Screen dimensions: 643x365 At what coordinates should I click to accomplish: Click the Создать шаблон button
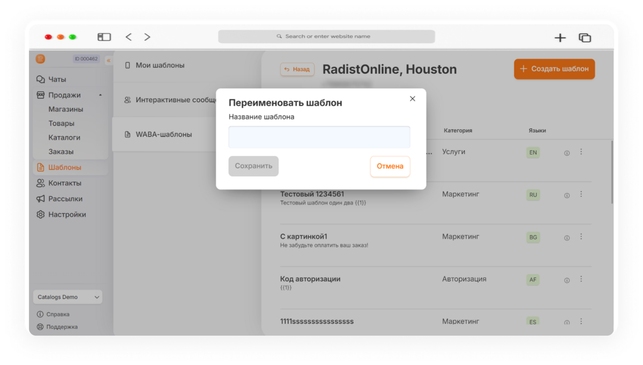[555, 69]
